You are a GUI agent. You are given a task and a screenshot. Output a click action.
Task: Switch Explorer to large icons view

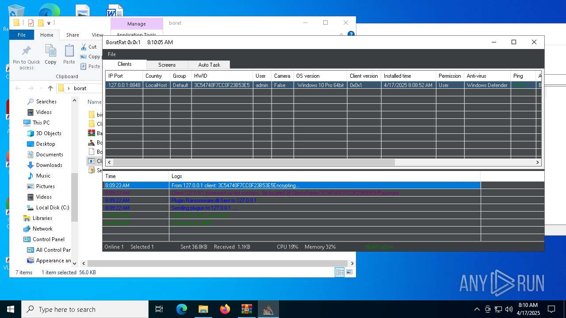tap(349, 272)
